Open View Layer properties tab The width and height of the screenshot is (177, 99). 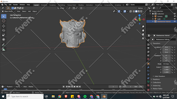[148, 52]
